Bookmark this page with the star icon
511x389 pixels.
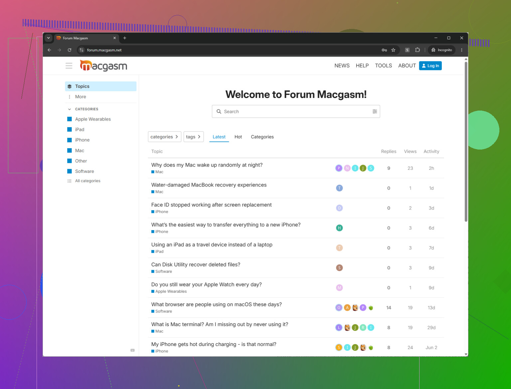(x=393, y=50)
